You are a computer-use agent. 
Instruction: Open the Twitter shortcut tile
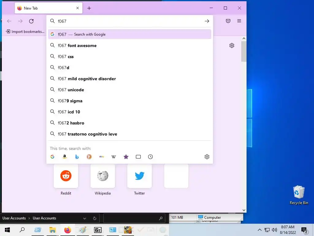click(140, 176)
